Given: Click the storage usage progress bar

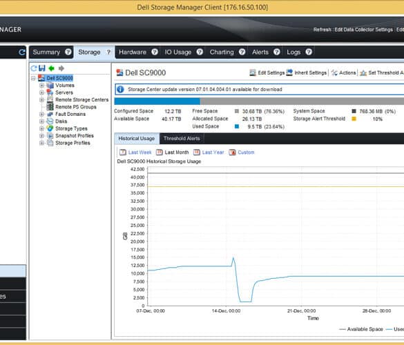Looking at the screenshot, I should 259,101.
